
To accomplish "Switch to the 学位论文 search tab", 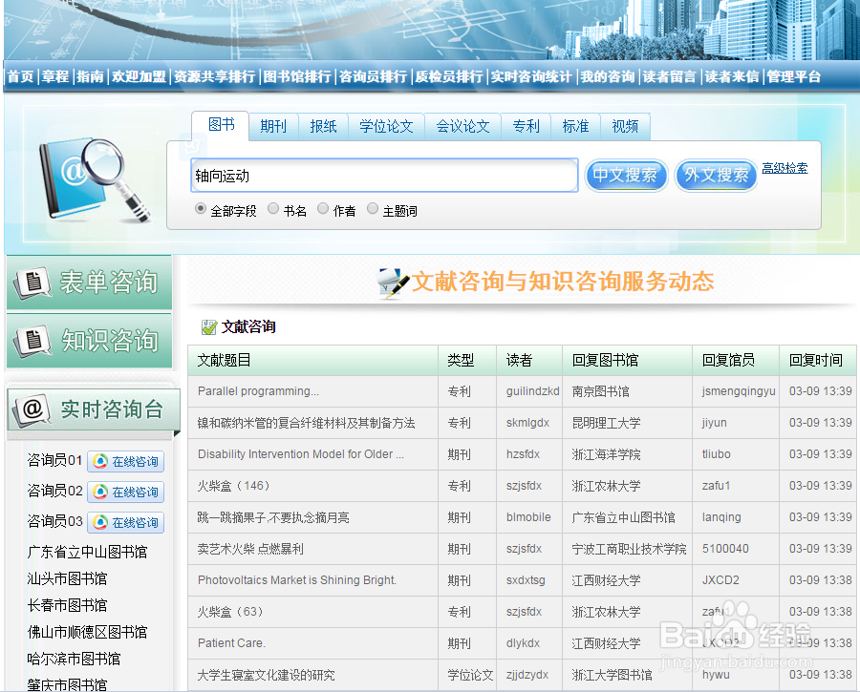I will (386, 127).
